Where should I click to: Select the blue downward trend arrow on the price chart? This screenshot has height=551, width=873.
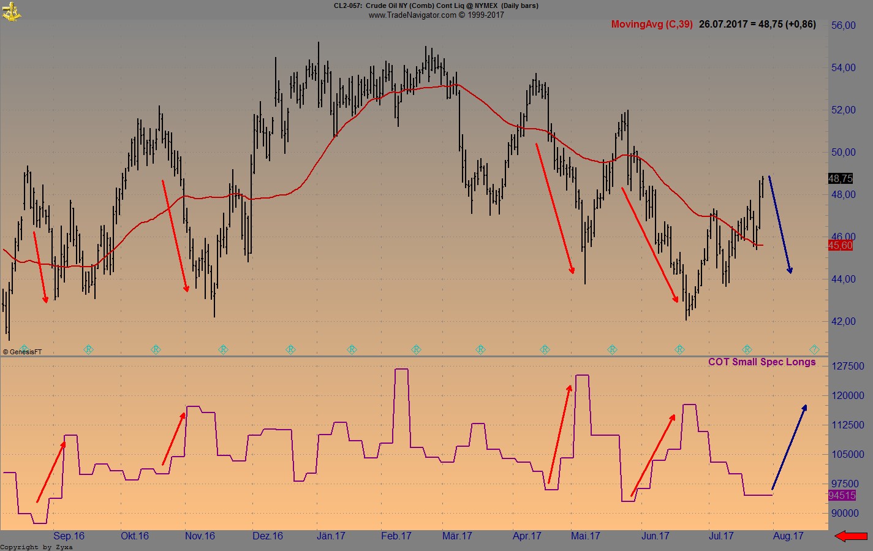pos(779,224)
